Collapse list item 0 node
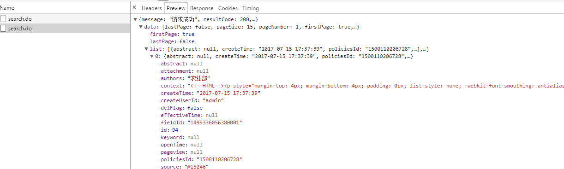The image size is (564, 169). [152, 57]
